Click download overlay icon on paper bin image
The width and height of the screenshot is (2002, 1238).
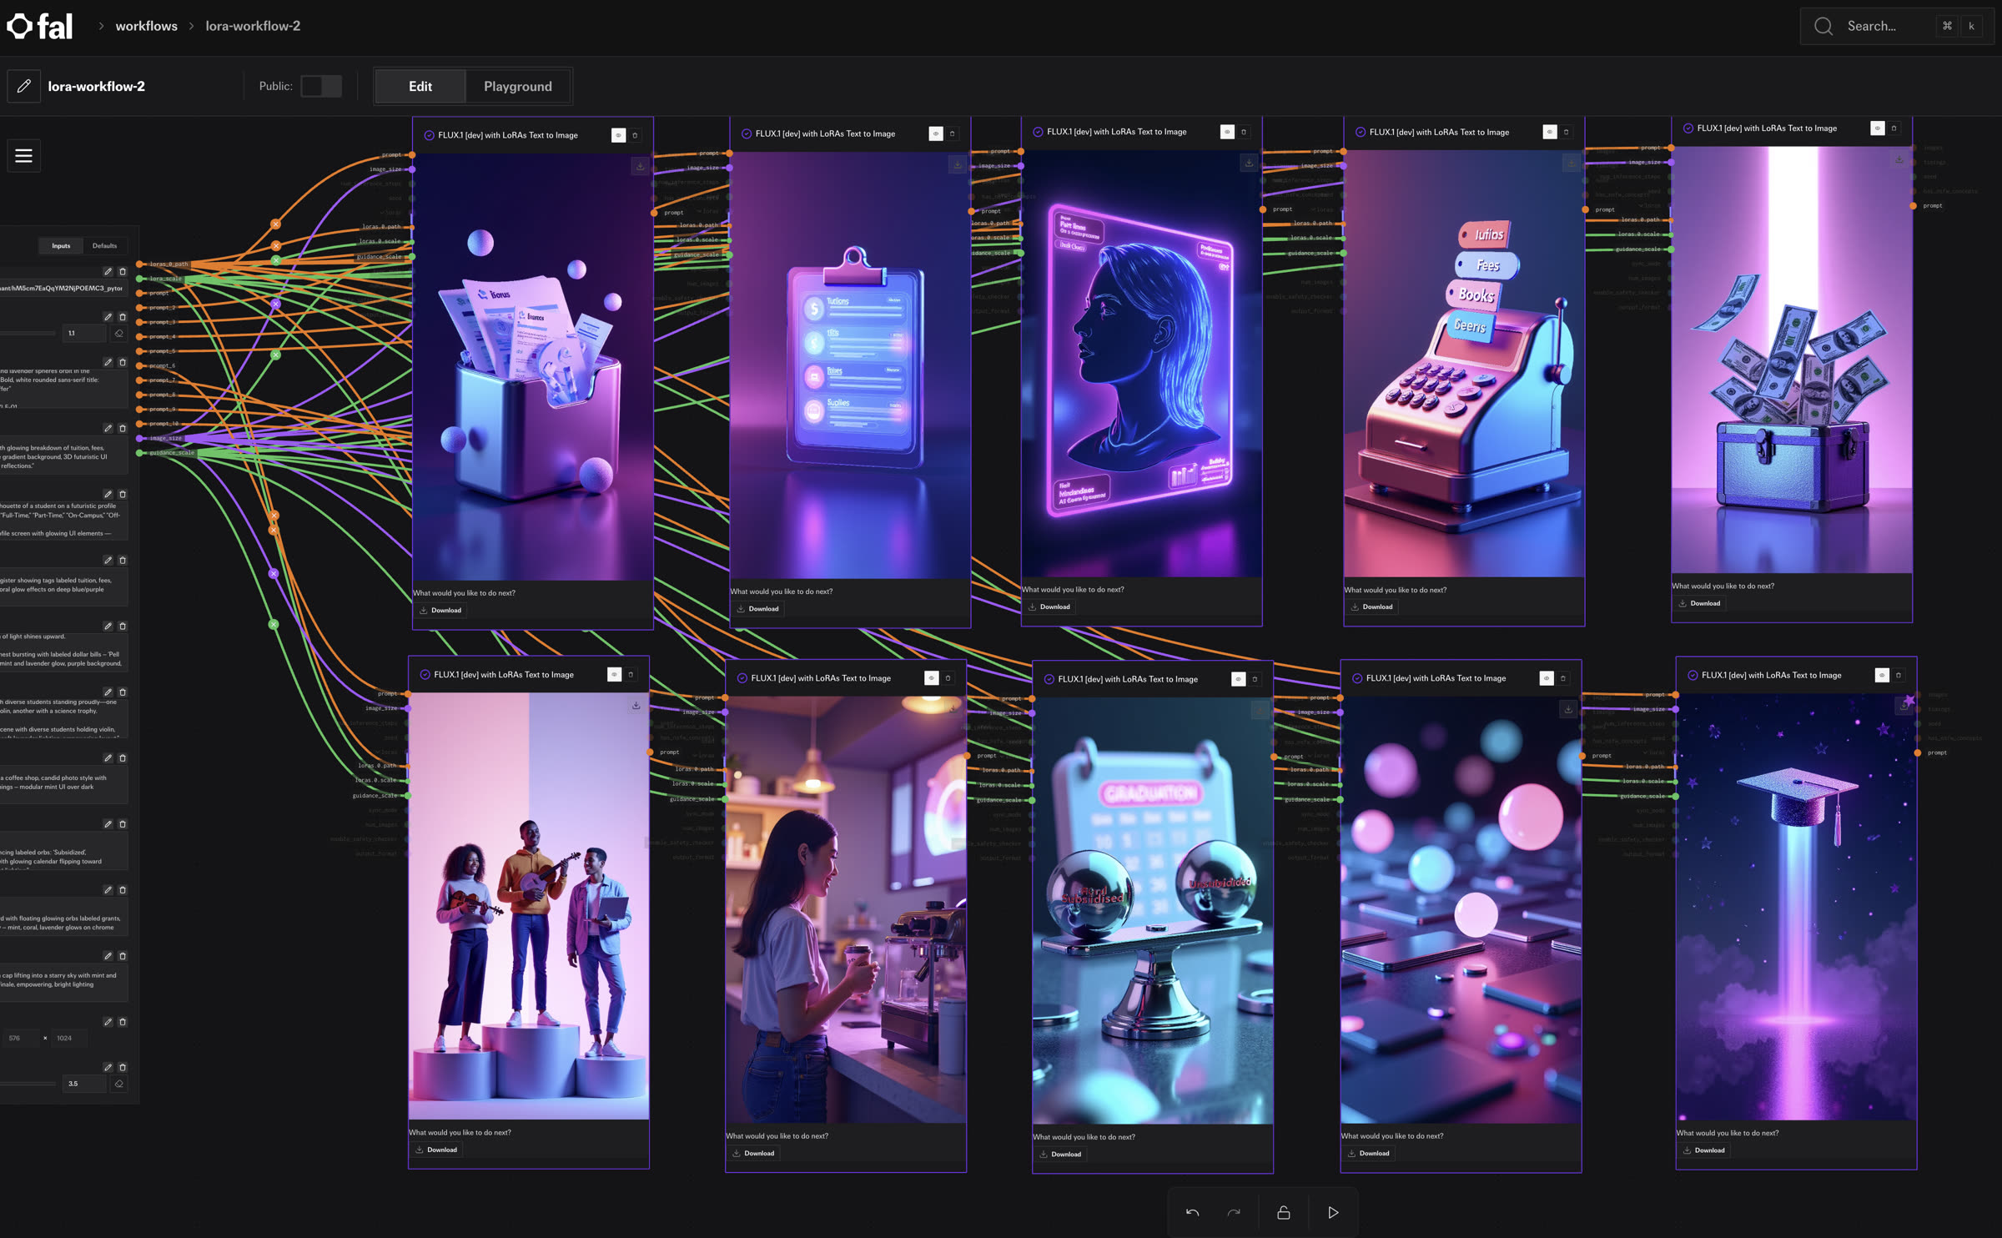click(x=640, y=166)
